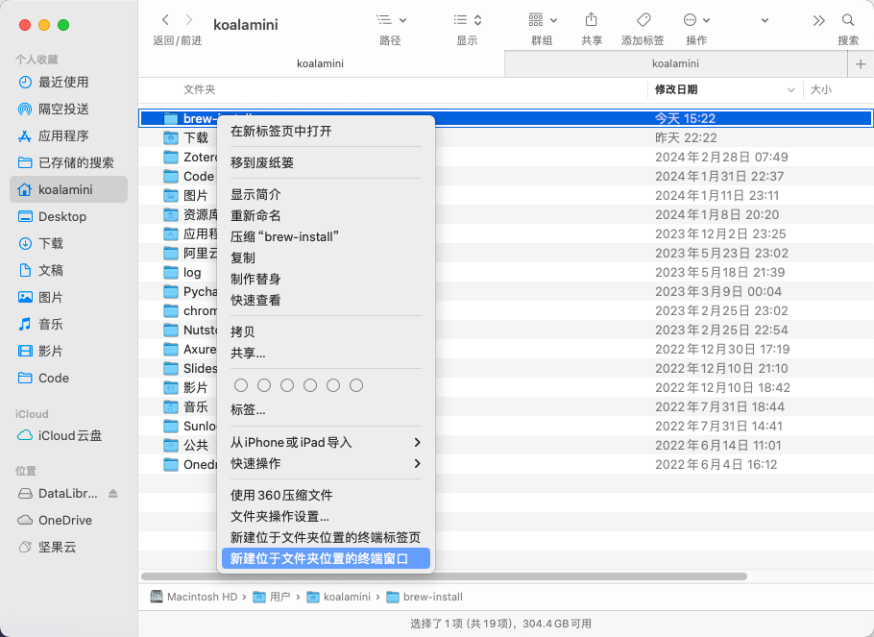Add a new tab with plus button

click(860, 63)
